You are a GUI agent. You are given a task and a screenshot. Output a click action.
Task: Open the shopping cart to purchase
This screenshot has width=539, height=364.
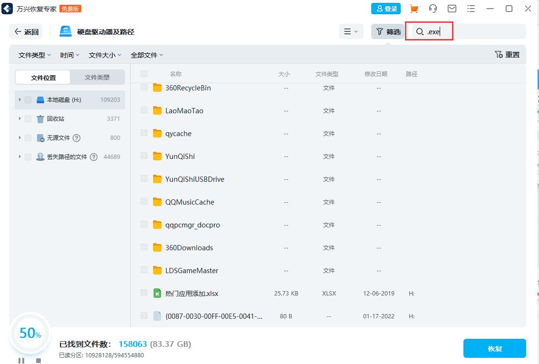(414, 9)
